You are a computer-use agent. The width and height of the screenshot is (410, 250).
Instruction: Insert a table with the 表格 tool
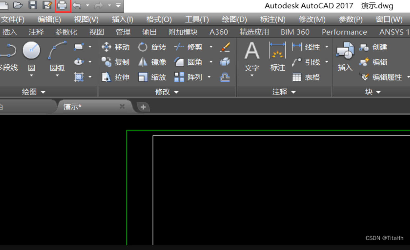[306, 77]
